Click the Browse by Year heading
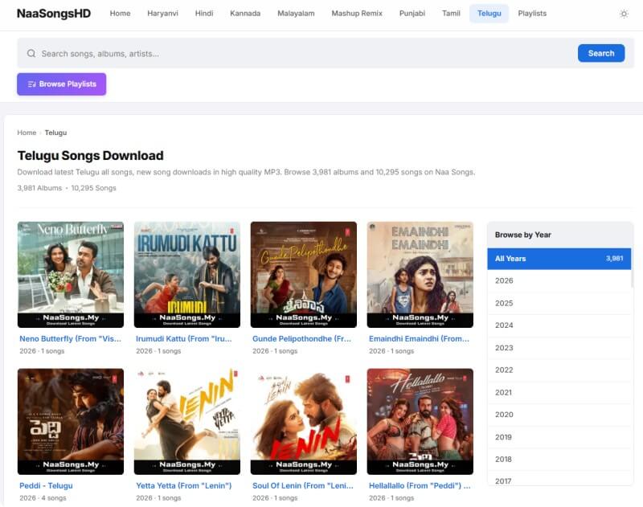 523,235
